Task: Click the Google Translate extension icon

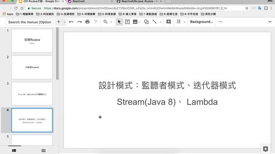Action: tap(260, 8)
